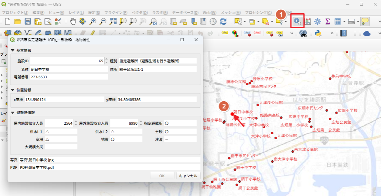Collapse the 位置情報 section

[x=12, y=90]
